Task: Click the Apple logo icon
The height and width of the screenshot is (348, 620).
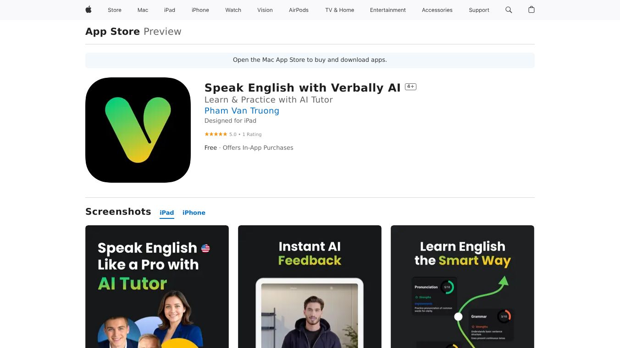Action: tap(89, 10)
